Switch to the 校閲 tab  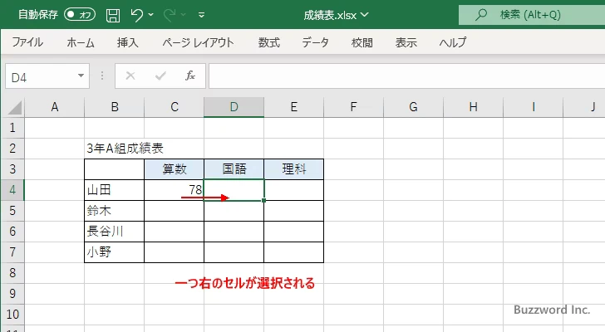click(362, 42)
